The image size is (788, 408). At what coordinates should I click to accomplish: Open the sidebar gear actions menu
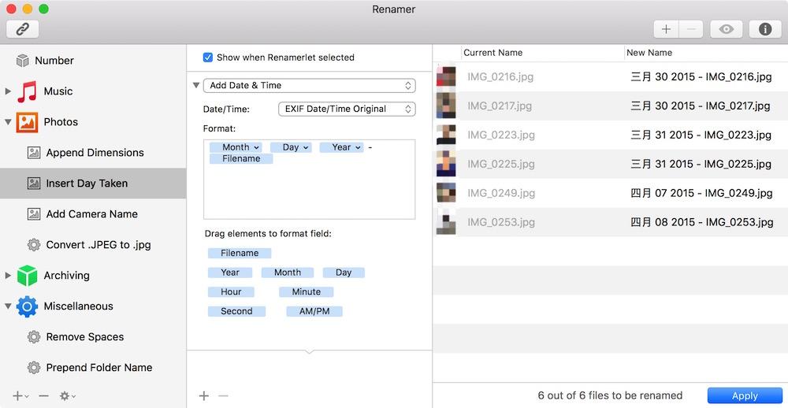coord(67,396)
